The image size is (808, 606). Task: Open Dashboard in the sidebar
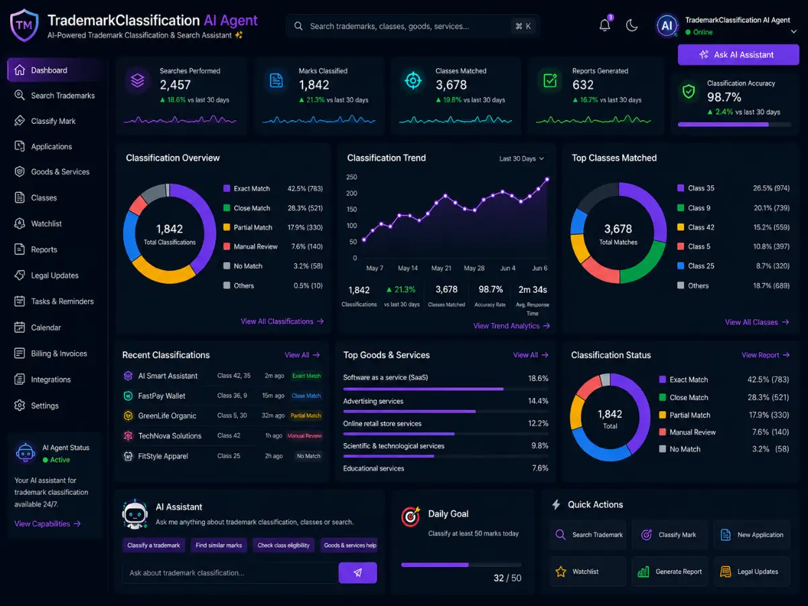(x=54, y=70)
